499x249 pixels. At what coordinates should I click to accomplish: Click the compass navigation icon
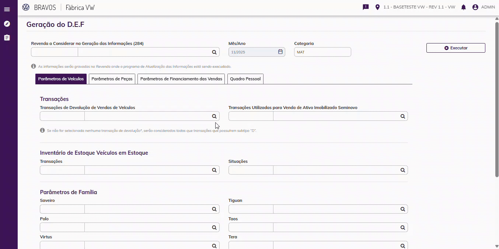click(x=7, y=24)
